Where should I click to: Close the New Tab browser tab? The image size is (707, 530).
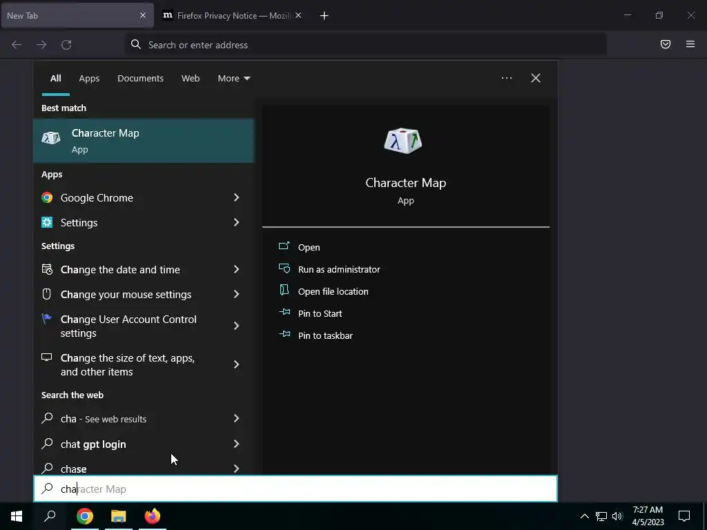click(x=142, y=15)
